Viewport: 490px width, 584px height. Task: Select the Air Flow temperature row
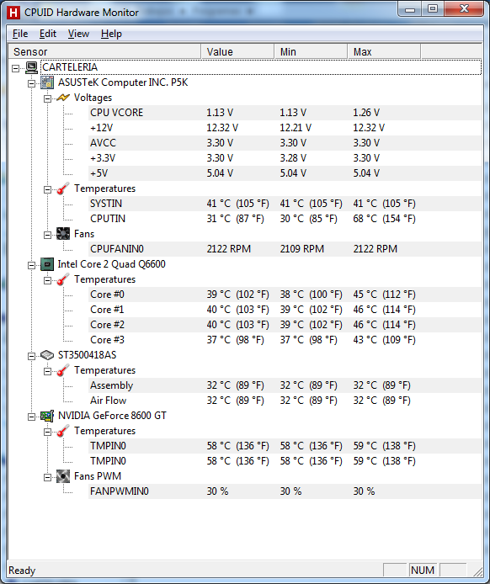click(x=285, y=401)
